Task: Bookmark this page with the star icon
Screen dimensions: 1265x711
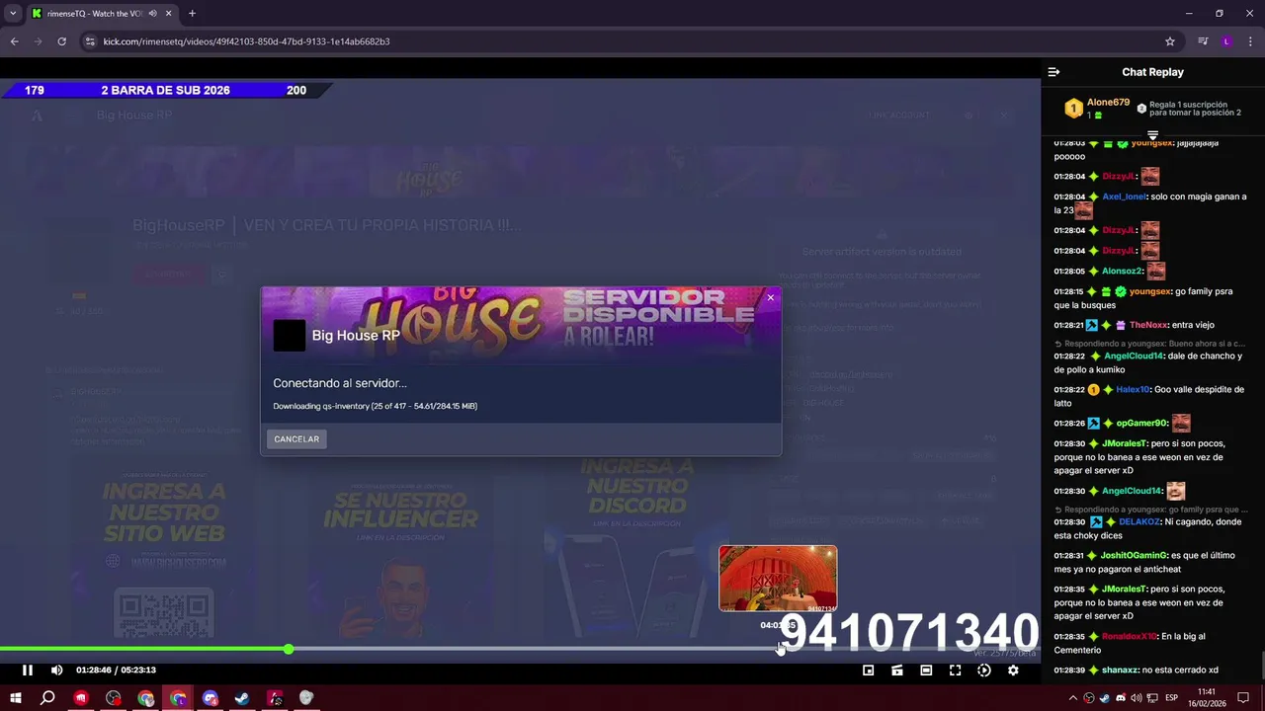Action: tap(1170, 41)
